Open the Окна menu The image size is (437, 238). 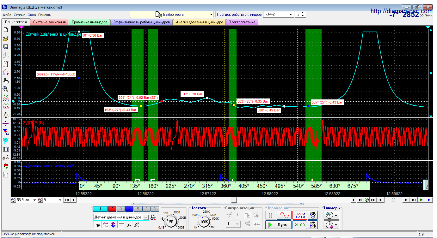(x=32, y=15)
